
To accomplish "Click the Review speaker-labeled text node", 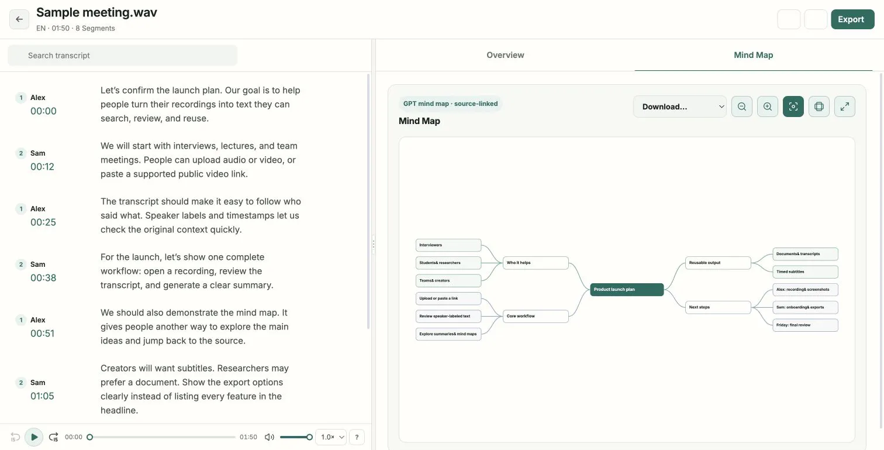I will 448,316.
